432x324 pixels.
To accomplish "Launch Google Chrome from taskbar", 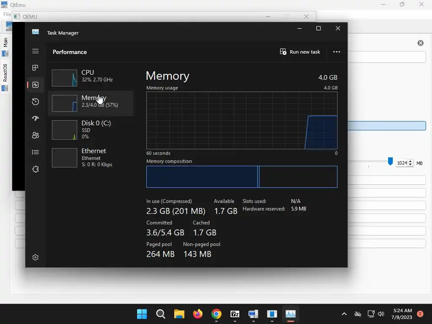I will point(216,314).
